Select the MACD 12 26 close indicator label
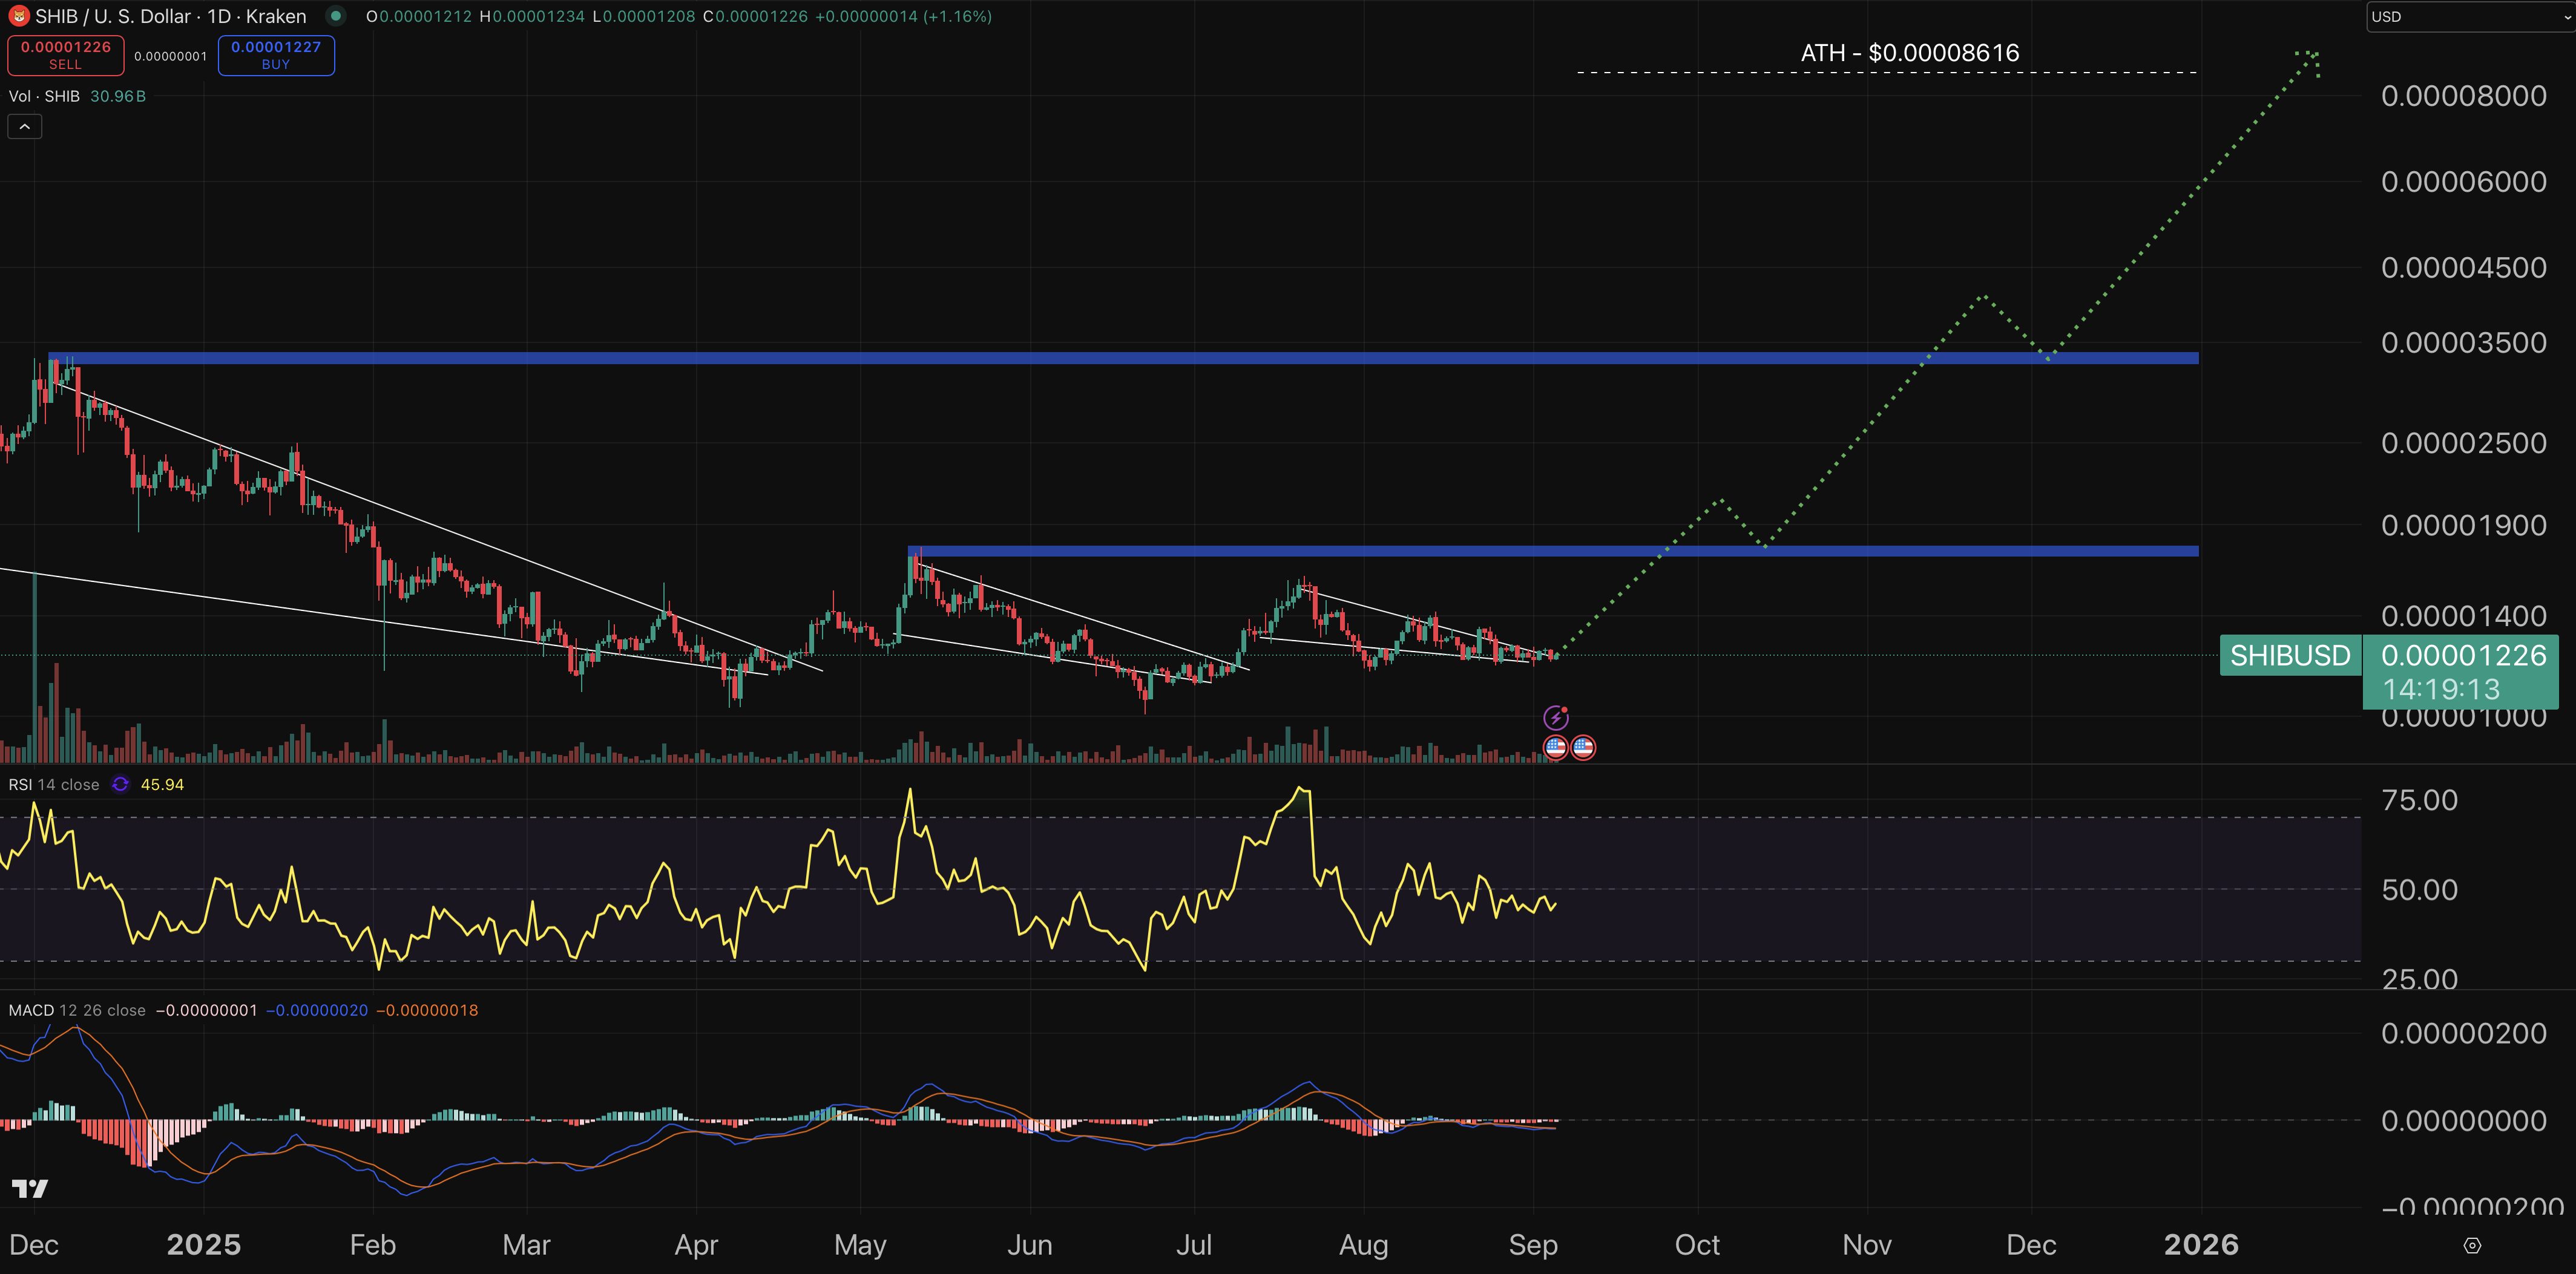Screen dimensions: 2576x1274 coord(76,1010)
